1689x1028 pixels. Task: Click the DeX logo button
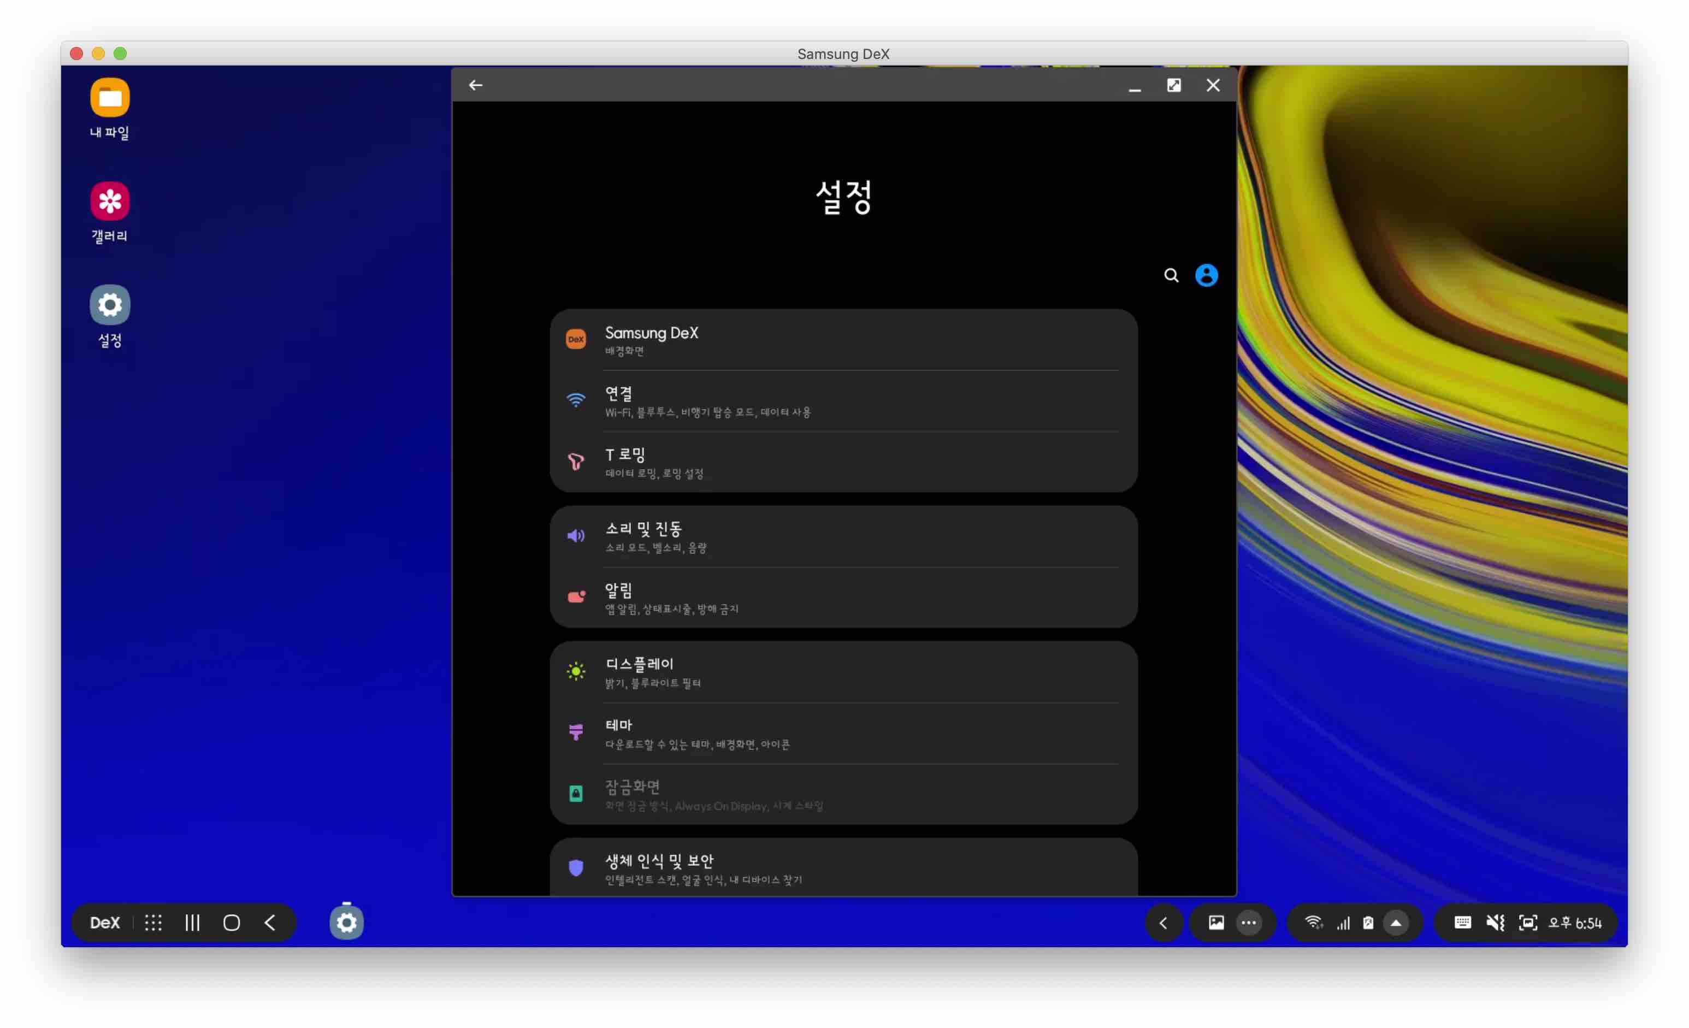tap(105, 923)
